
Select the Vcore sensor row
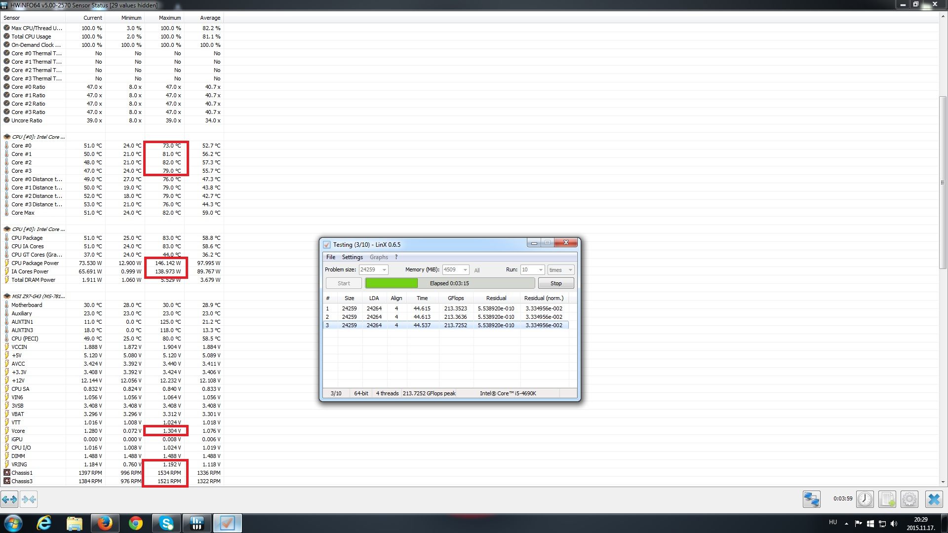coord(112,431)
